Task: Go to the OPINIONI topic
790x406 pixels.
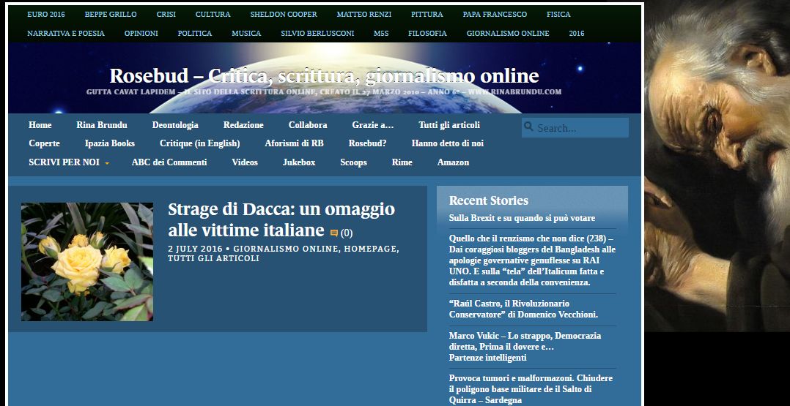Action: pyautogui.click(x=141, y=33)
